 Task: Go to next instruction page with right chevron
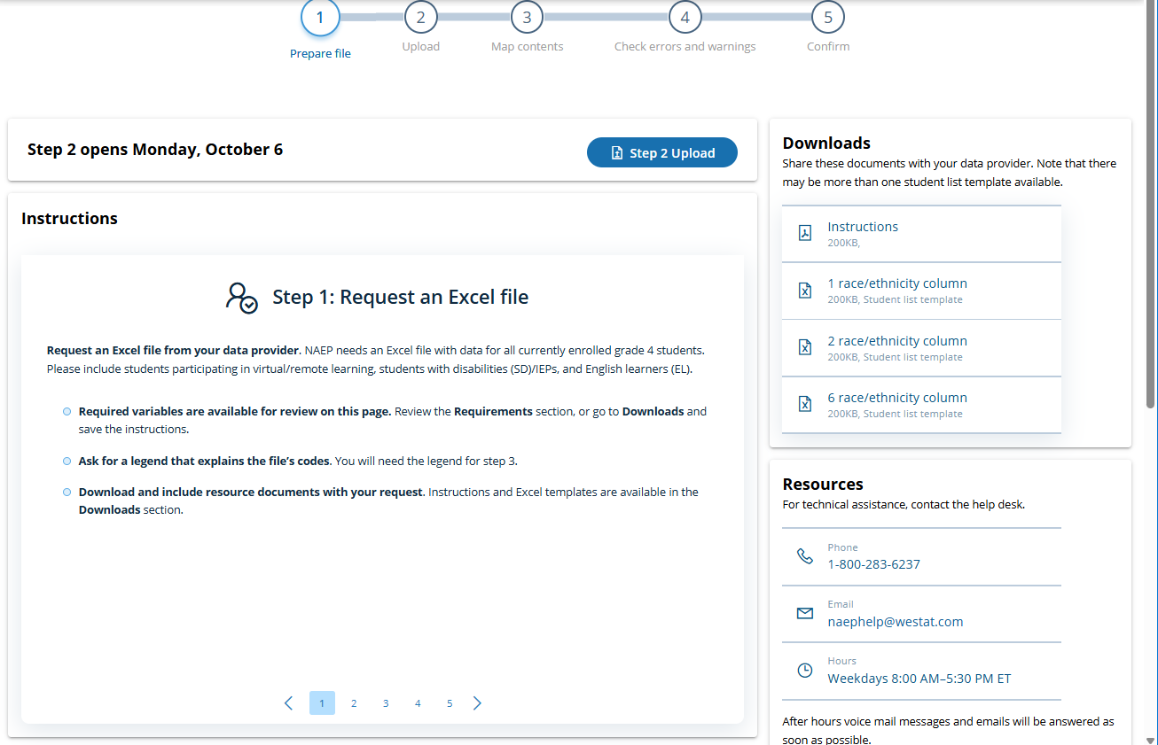coord(478,703)
